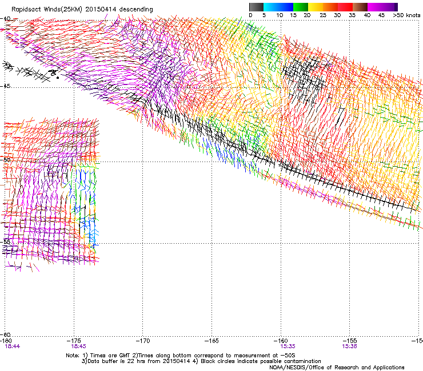Click the -155 longitude axis label
The width and height of the screenshot is (423, 371).
coord(350,341)
